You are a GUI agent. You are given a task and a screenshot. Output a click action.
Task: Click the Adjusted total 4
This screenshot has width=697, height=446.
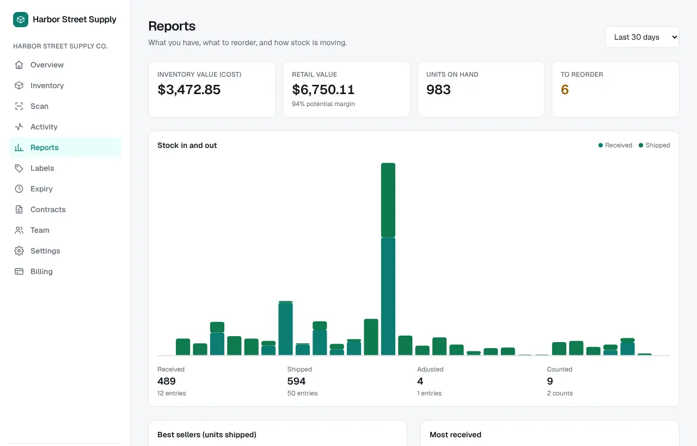tap(420, 381)
